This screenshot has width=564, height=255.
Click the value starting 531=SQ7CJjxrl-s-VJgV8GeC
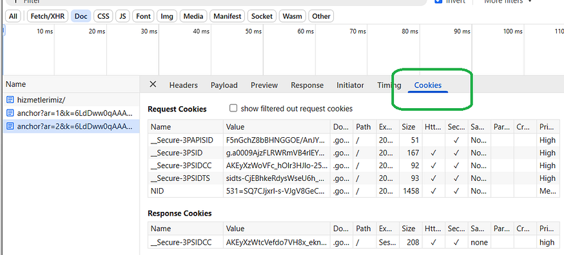click(277, 191)
